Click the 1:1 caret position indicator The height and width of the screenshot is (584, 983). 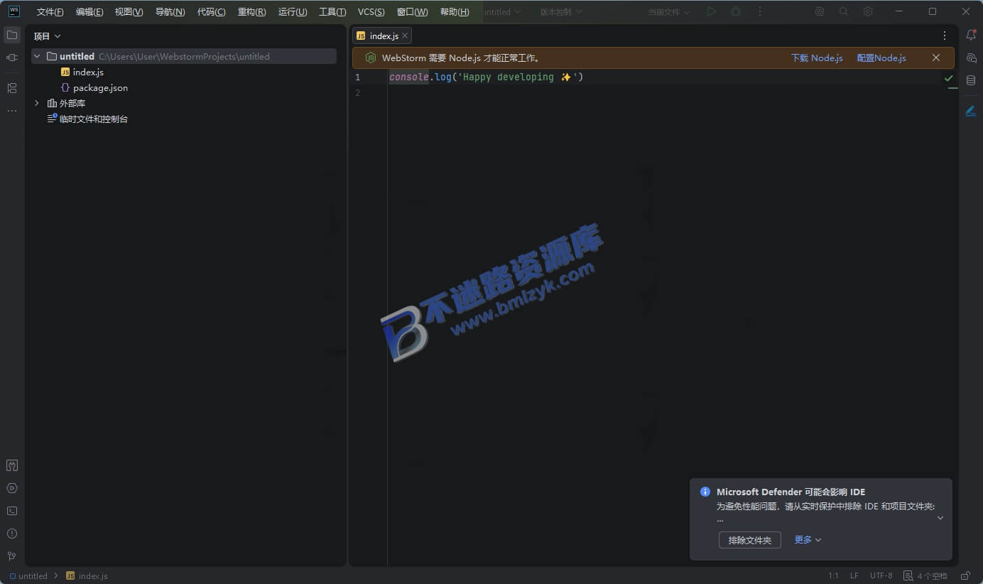pos(833,576)
